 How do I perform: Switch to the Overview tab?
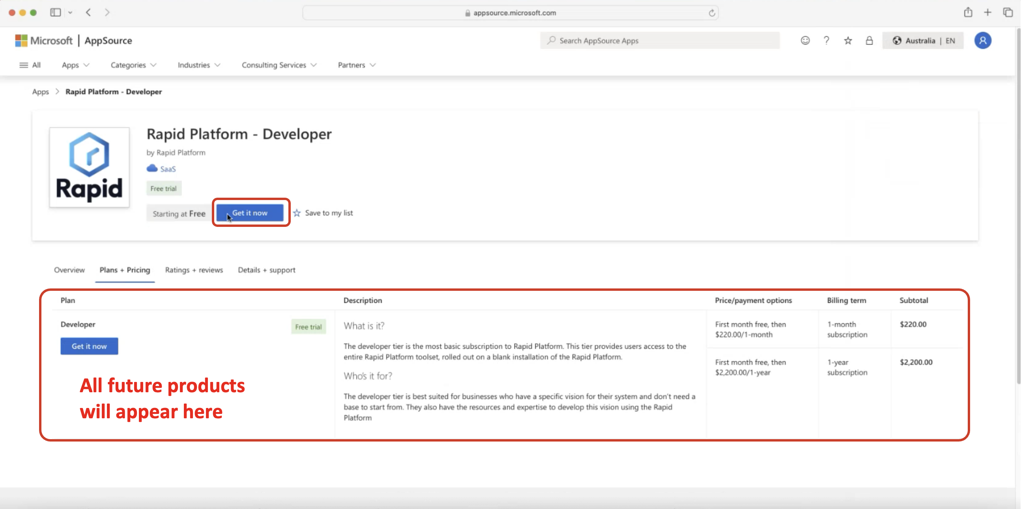tap(69, 269)
